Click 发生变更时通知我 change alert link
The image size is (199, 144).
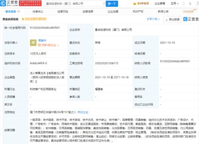(35, 19)
